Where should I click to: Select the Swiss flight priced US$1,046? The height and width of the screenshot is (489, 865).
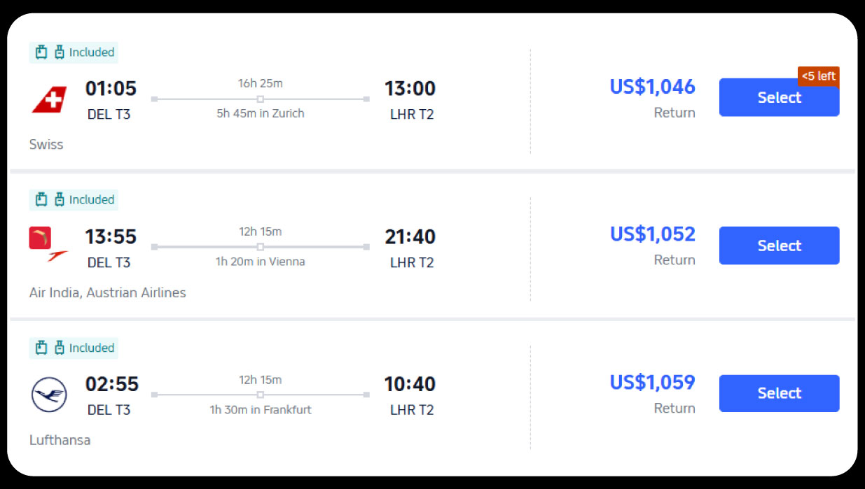pos(779,97)
